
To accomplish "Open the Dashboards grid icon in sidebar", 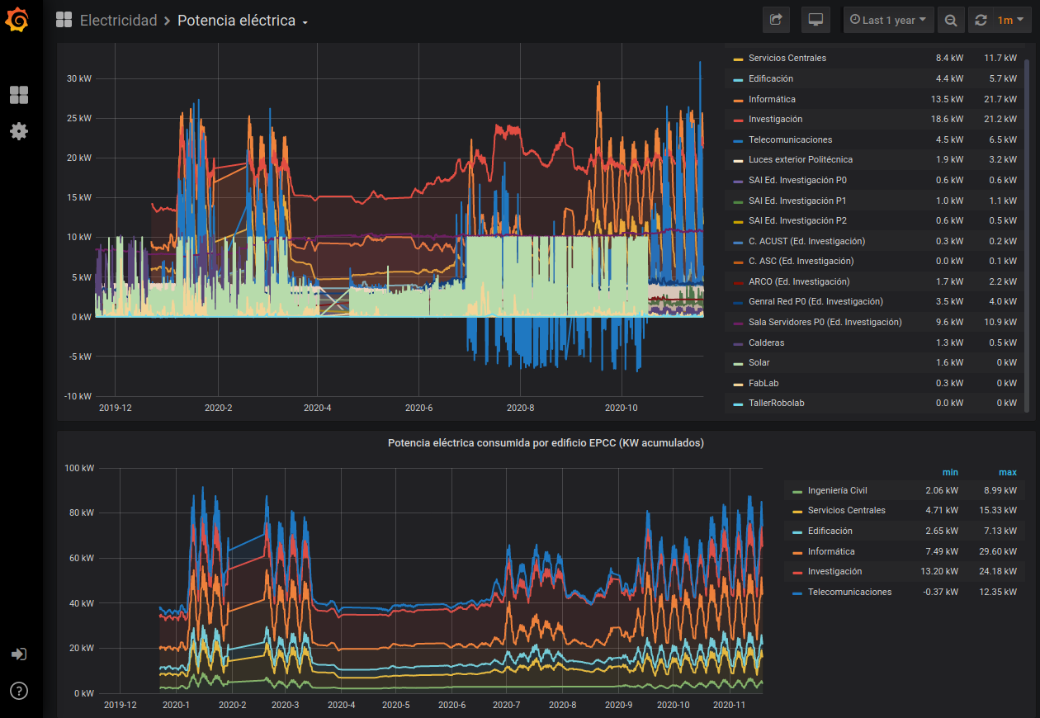I will pos(19,95).
